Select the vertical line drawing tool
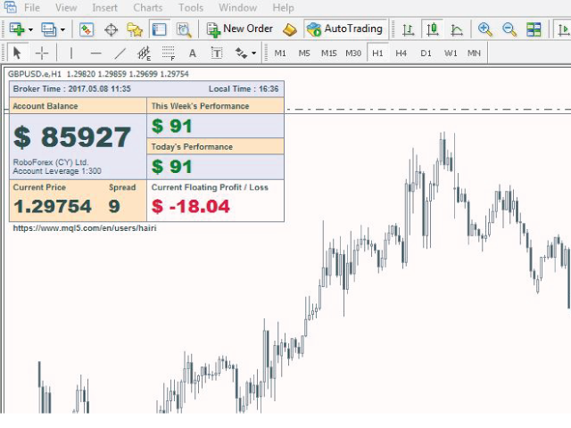This screenshot has width=571, height=428. point(71,53)
